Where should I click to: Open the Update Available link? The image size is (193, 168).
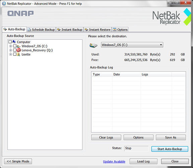114,162
